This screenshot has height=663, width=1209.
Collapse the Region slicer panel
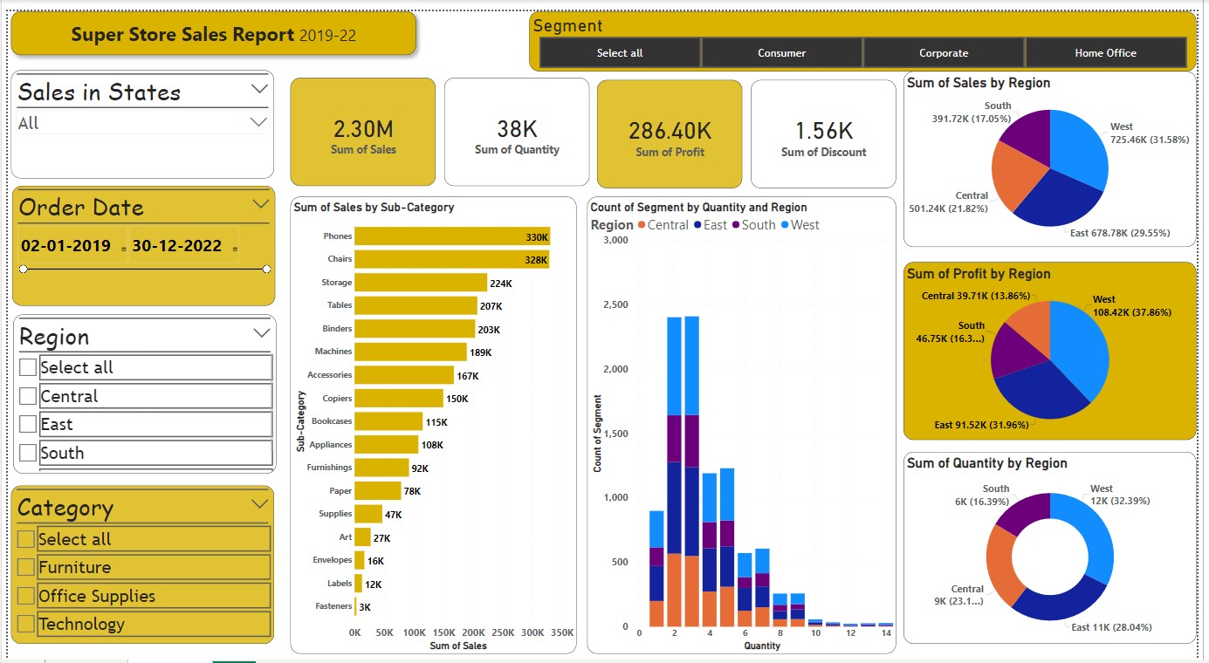259,332
